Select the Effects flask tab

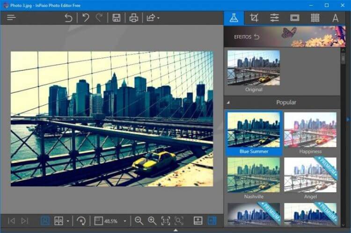[x=234, y=18]
